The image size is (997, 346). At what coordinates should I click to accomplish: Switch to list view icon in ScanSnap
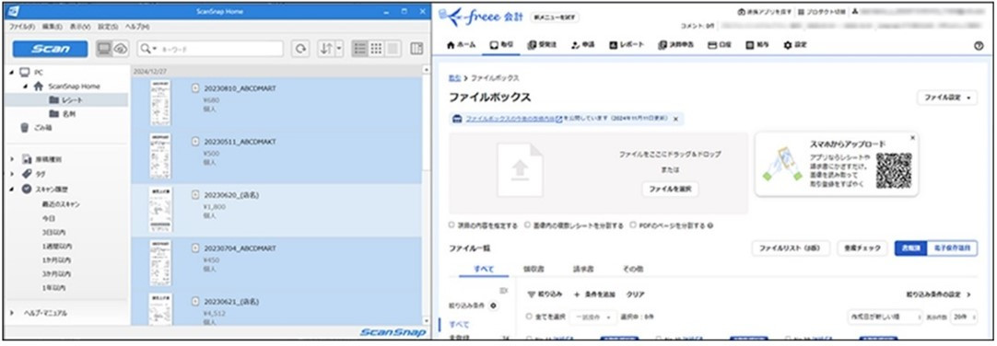click(360, 49)
